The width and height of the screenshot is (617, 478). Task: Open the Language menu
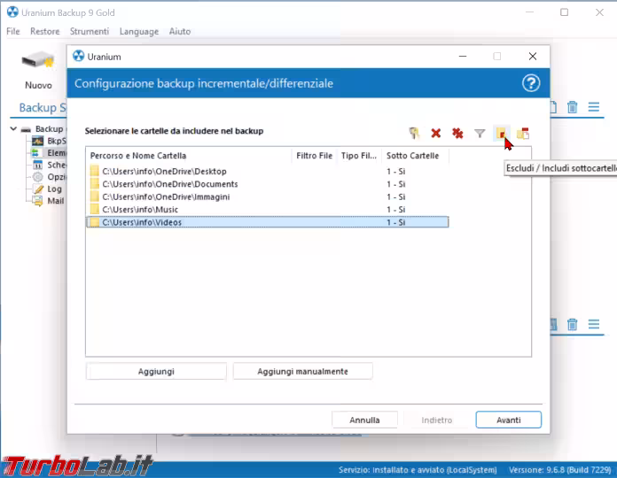point(139,31)
